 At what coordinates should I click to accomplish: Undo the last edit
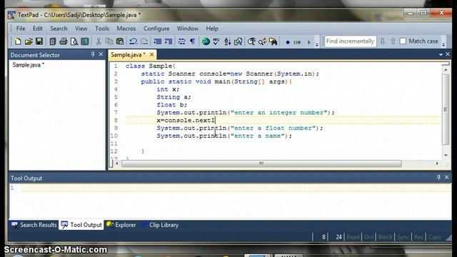134,41
